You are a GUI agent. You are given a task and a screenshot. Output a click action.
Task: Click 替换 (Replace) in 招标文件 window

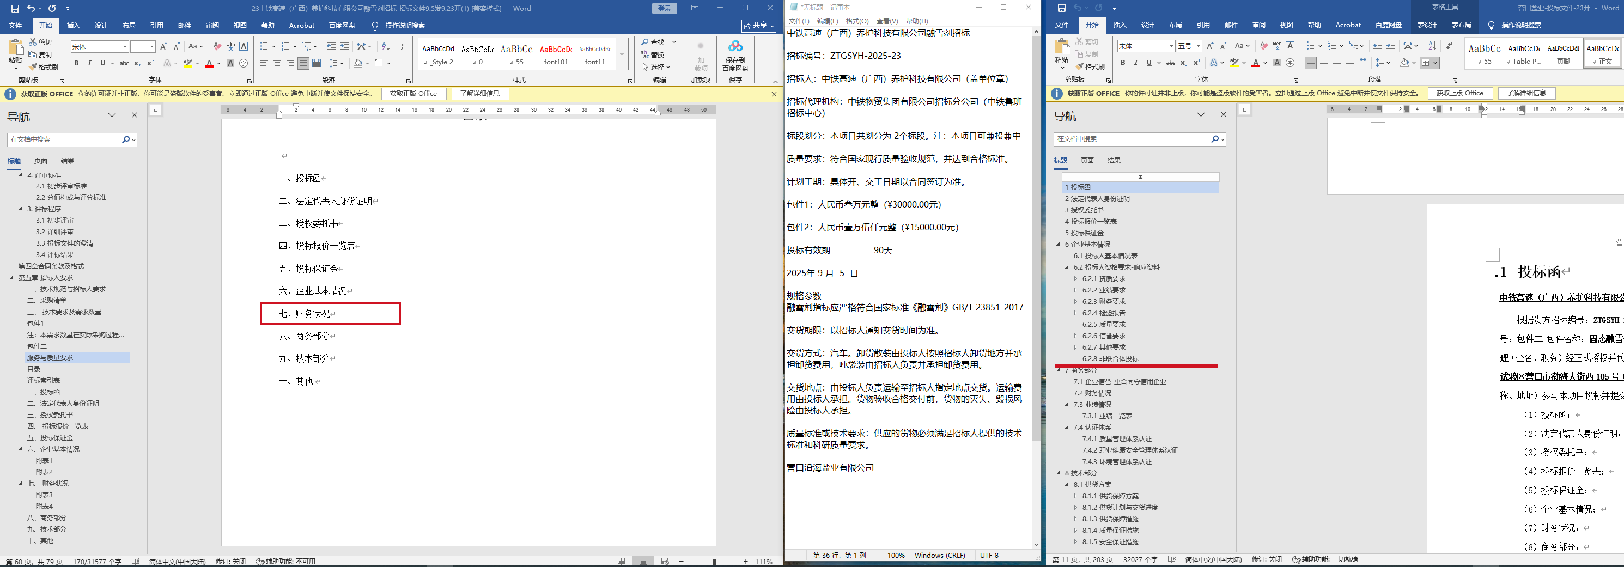click(653, 55)
